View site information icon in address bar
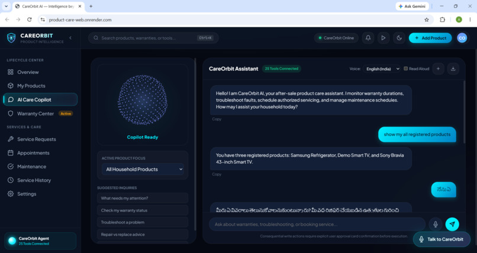Screen dimensions: 477x253 (x=43, y=20)
